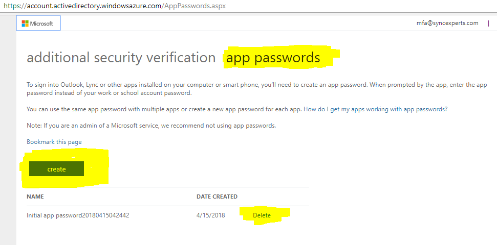Click the gray left margin strip
Image resolution: width=497 pixels, height=245 pixels.
coord(8,130)
